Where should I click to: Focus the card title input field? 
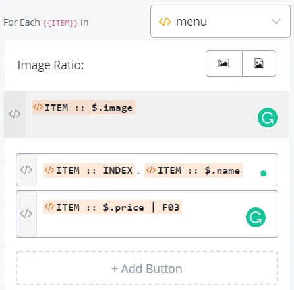click(157, 170)
